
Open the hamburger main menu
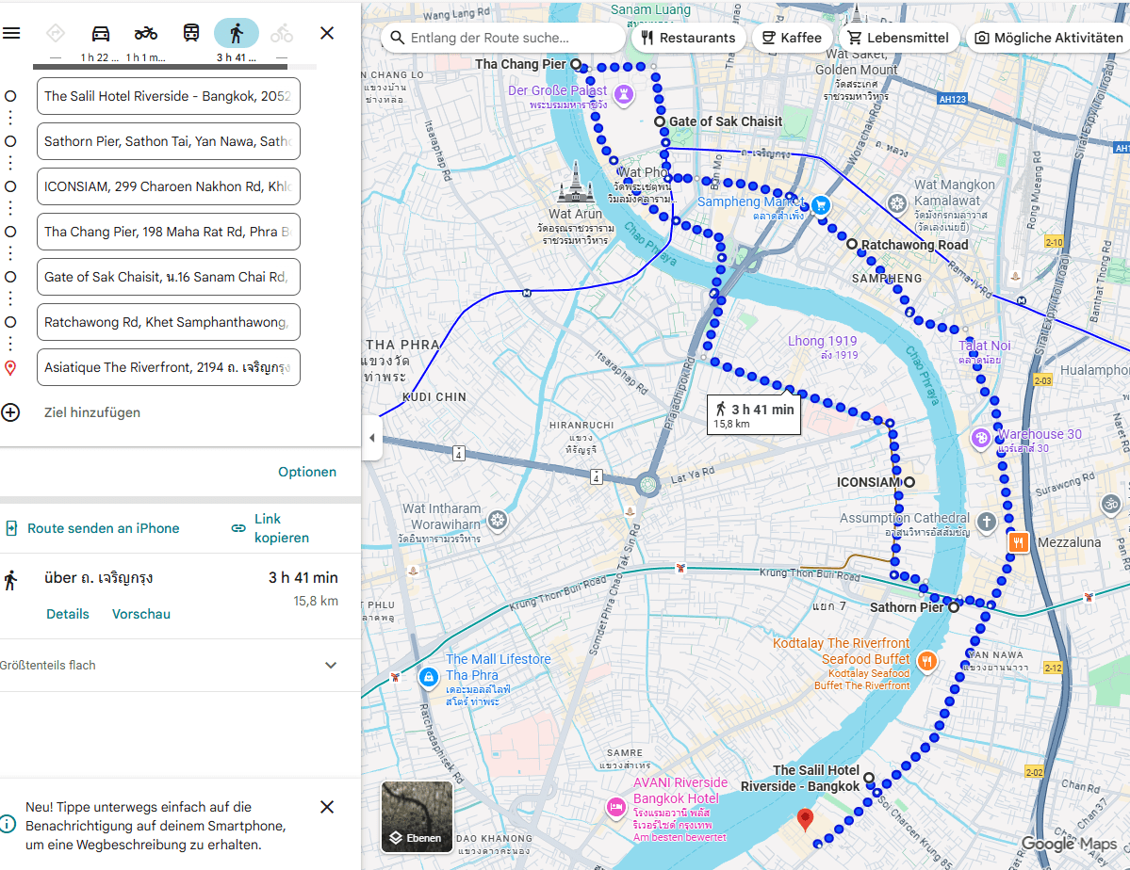(11, 33)
